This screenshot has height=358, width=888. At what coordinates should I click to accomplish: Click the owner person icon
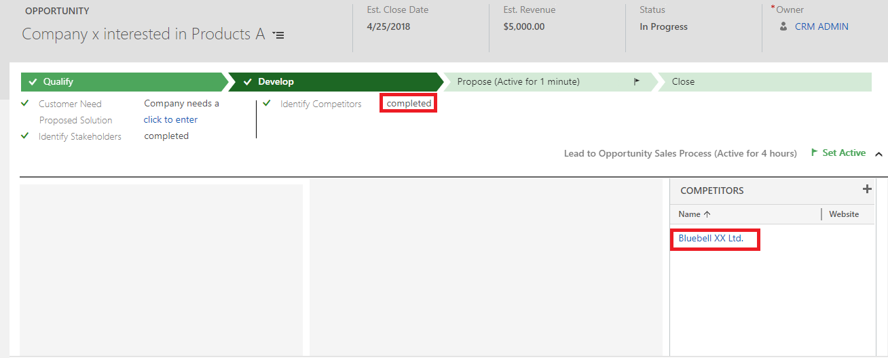pyautogui.click(x=783, y=26)
